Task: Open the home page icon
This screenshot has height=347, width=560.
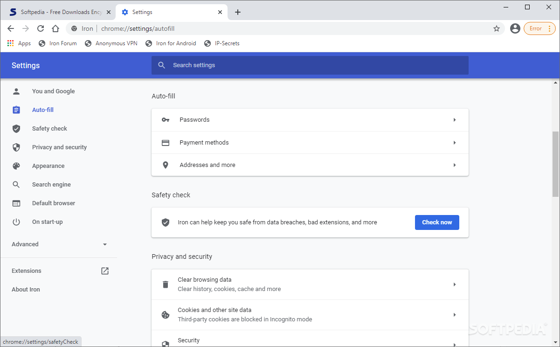Action: [55, 28]
